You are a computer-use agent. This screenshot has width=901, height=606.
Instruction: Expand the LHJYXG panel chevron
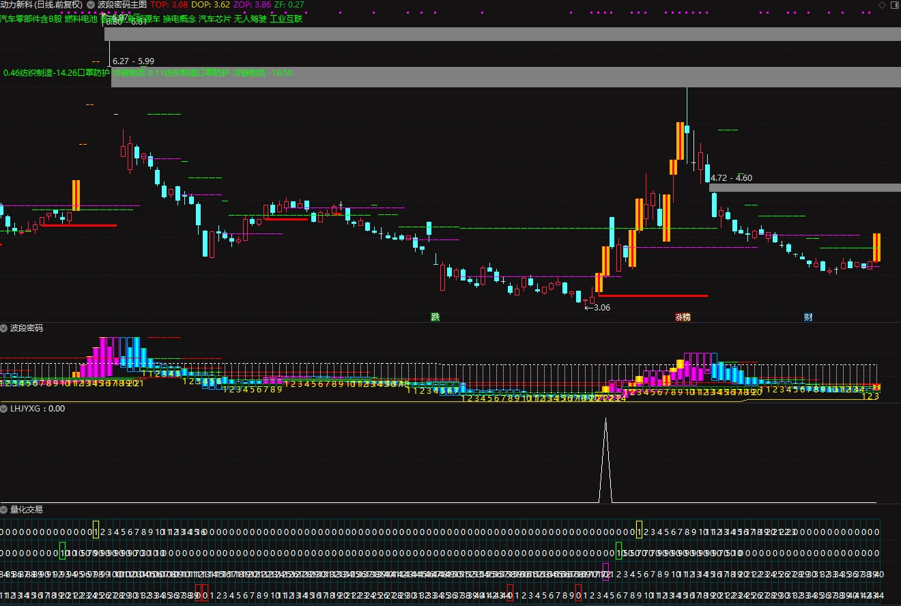tap(4, 409)
